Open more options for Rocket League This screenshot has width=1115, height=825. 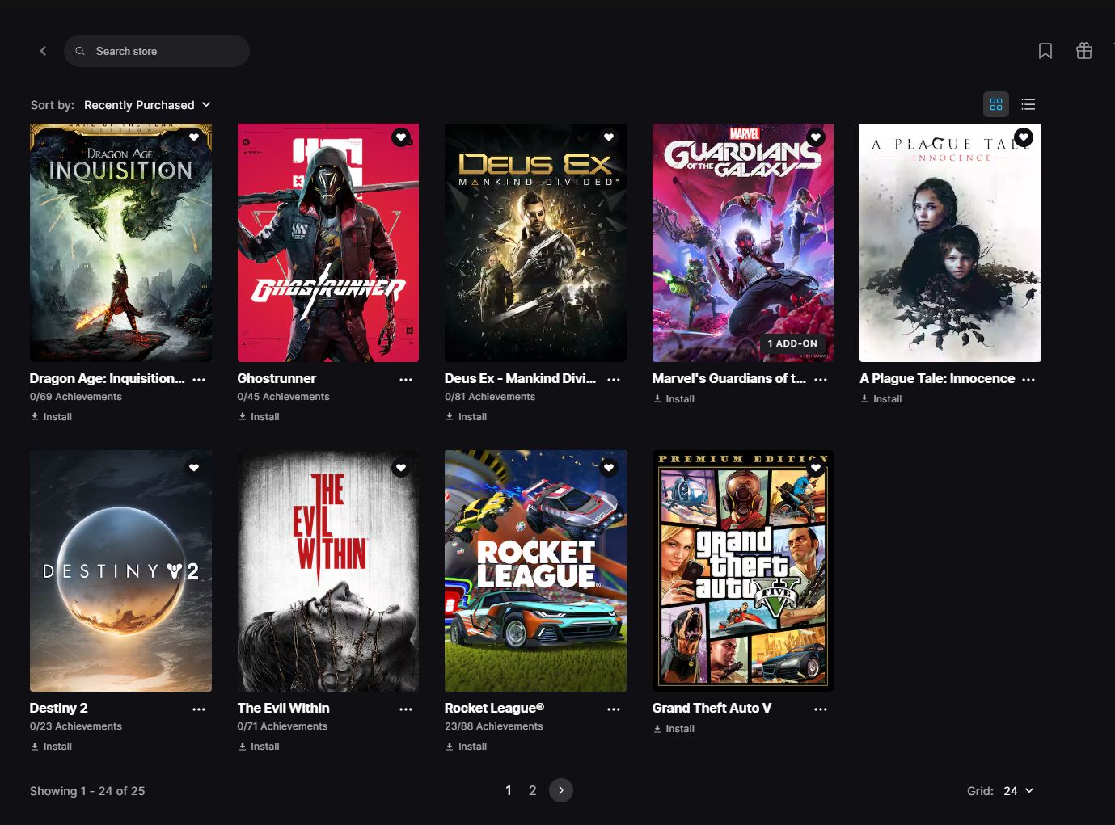[614, 709]
